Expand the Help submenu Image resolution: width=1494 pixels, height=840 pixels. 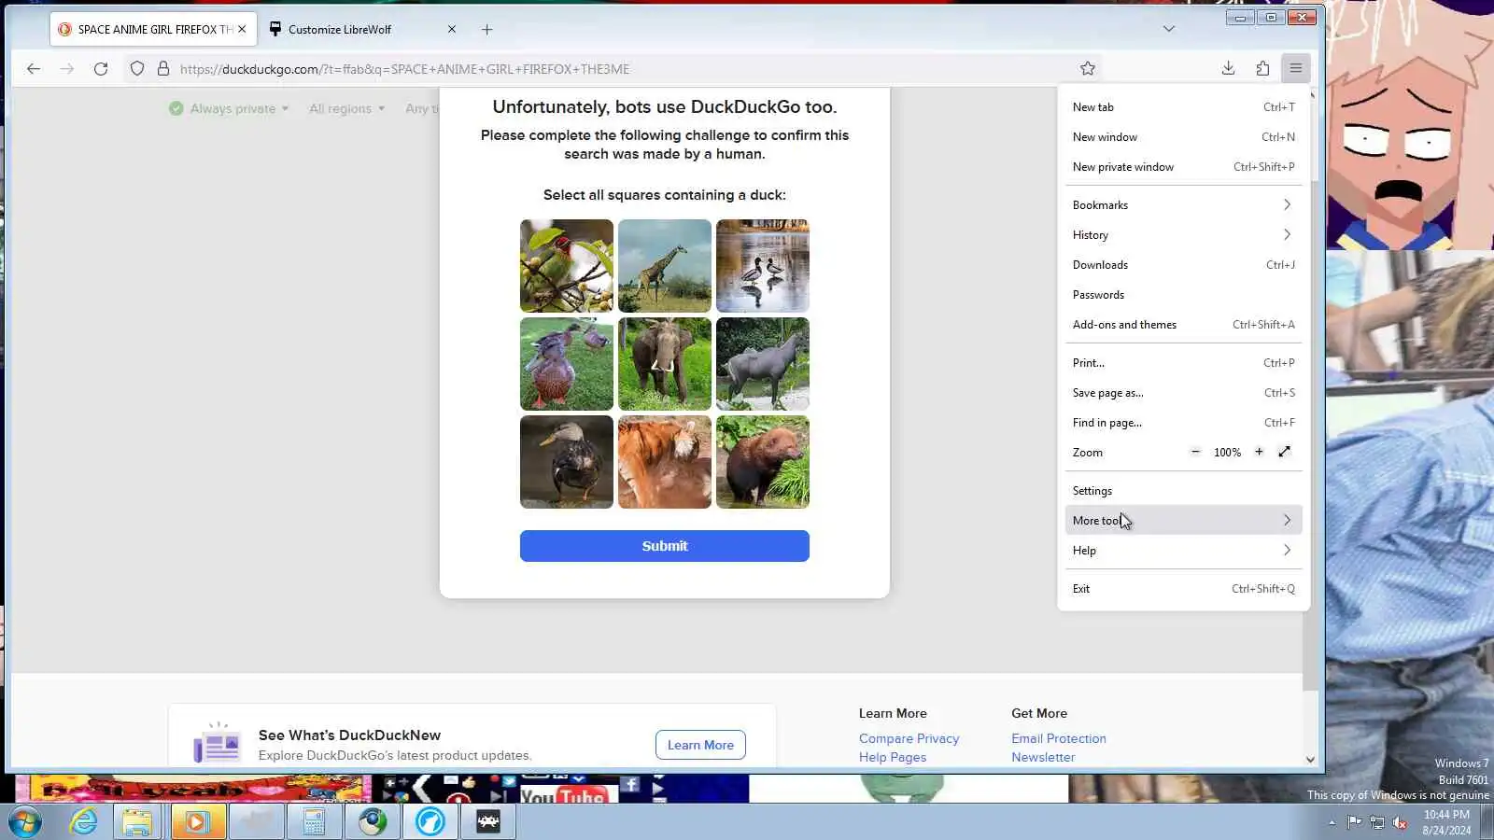pyautogui.click(x=1184, y=551)
